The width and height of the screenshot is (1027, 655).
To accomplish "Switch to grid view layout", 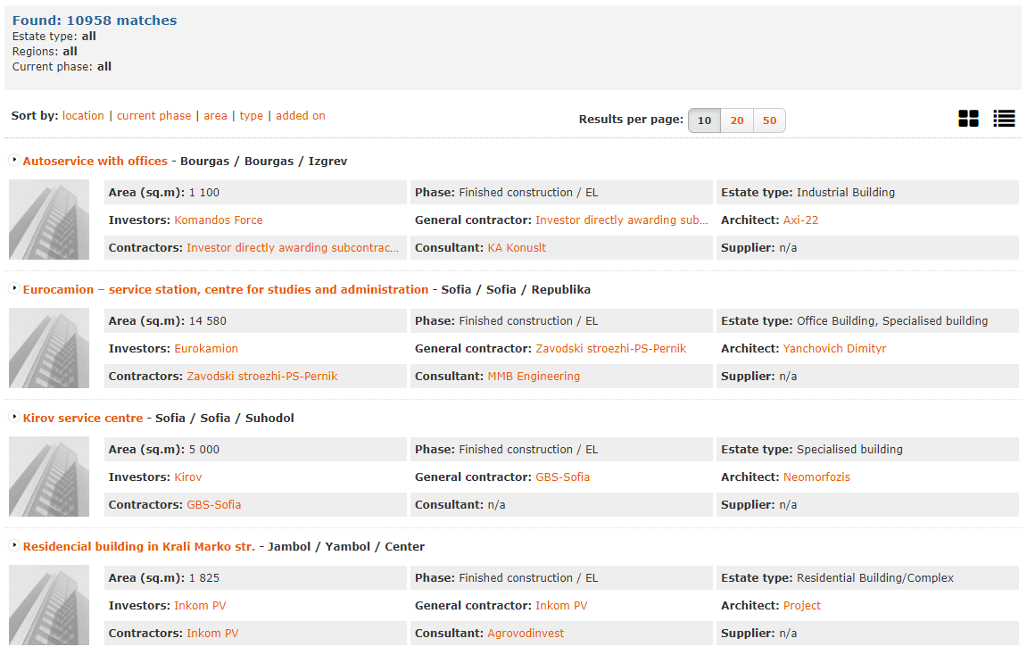I will (x=968, y=118).
